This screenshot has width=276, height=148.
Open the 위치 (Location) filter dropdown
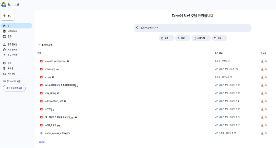(x=219, y=38)
